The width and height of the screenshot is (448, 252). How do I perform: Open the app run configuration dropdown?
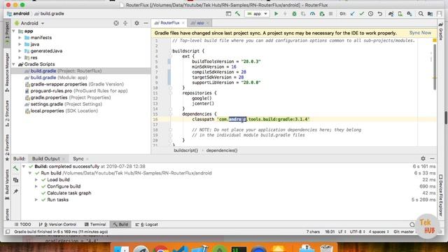point(257,14)
